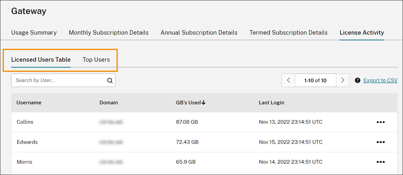Open more options for Collins row
Image resolution: width=403 pixels, height=175 pixels.
click(x=381, y=122)
